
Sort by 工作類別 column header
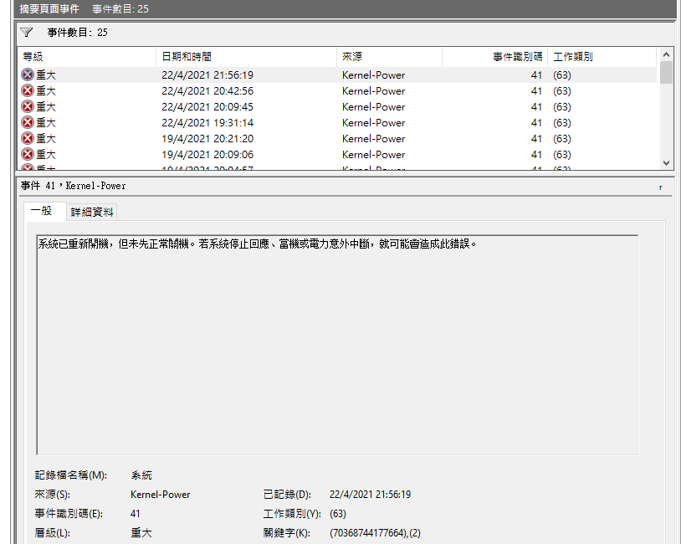click(602, 57)
